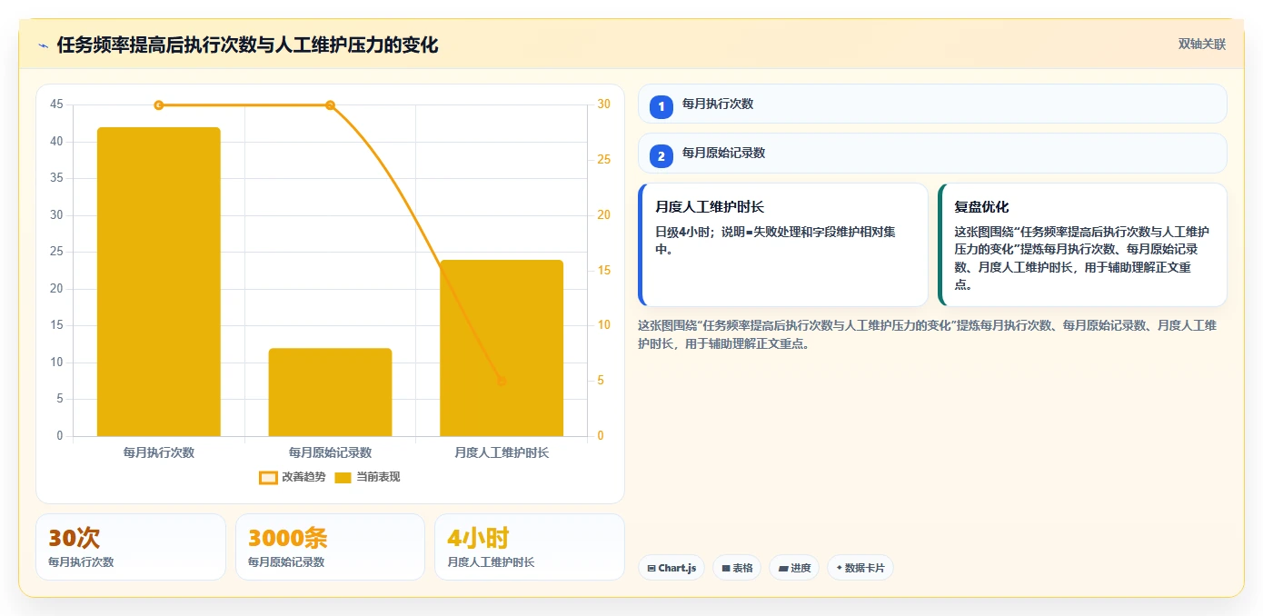Screen dimensions: 1263x616
Task: Click the 改善趋势 legend outline swatch
Action: coord(268,478)
